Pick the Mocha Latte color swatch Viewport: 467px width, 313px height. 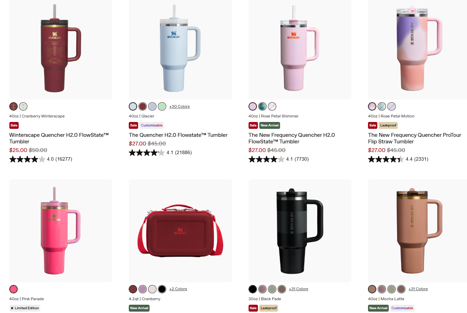click(x=372, y=289)
